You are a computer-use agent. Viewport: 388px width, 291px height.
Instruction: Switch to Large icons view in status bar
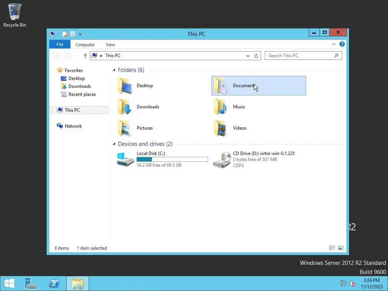click(341, 248)
